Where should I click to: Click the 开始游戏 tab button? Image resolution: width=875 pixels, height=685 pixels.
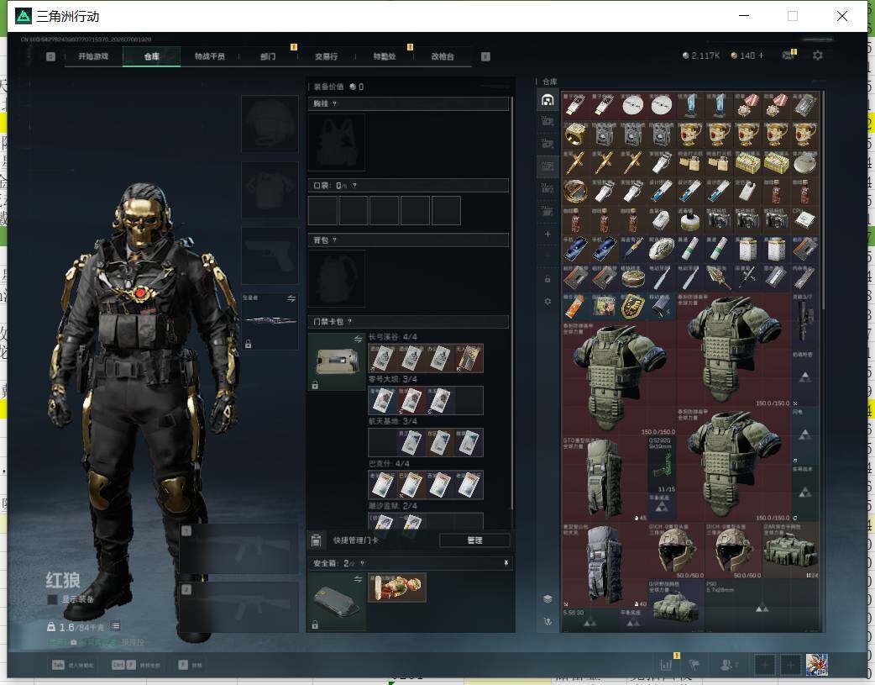click(x=93, y=56)
